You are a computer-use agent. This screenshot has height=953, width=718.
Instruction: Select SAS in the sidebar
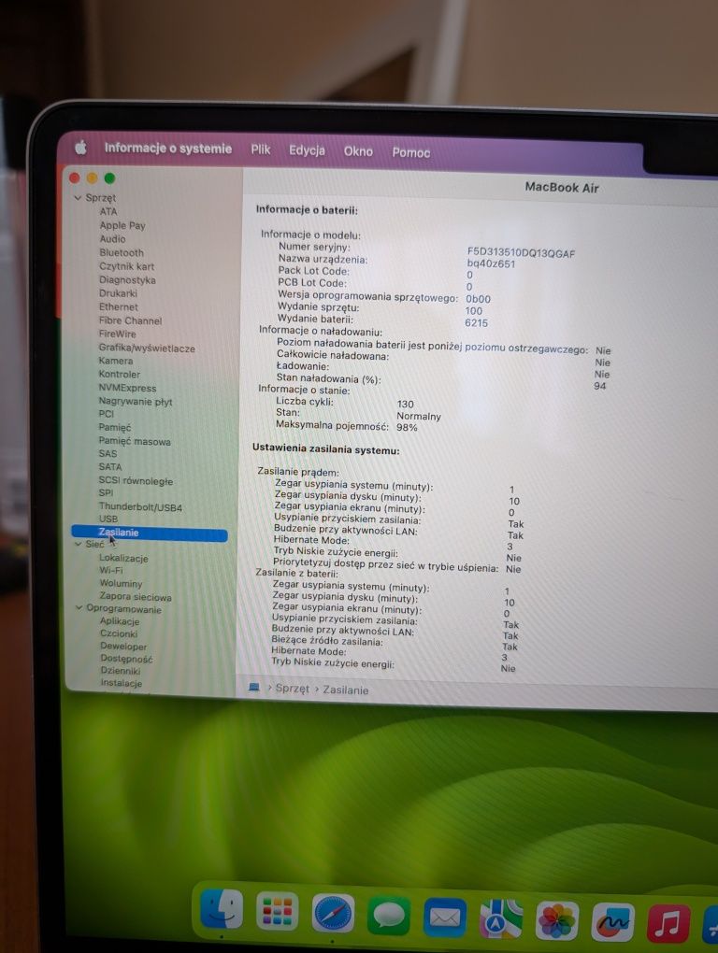pos(107,453)
